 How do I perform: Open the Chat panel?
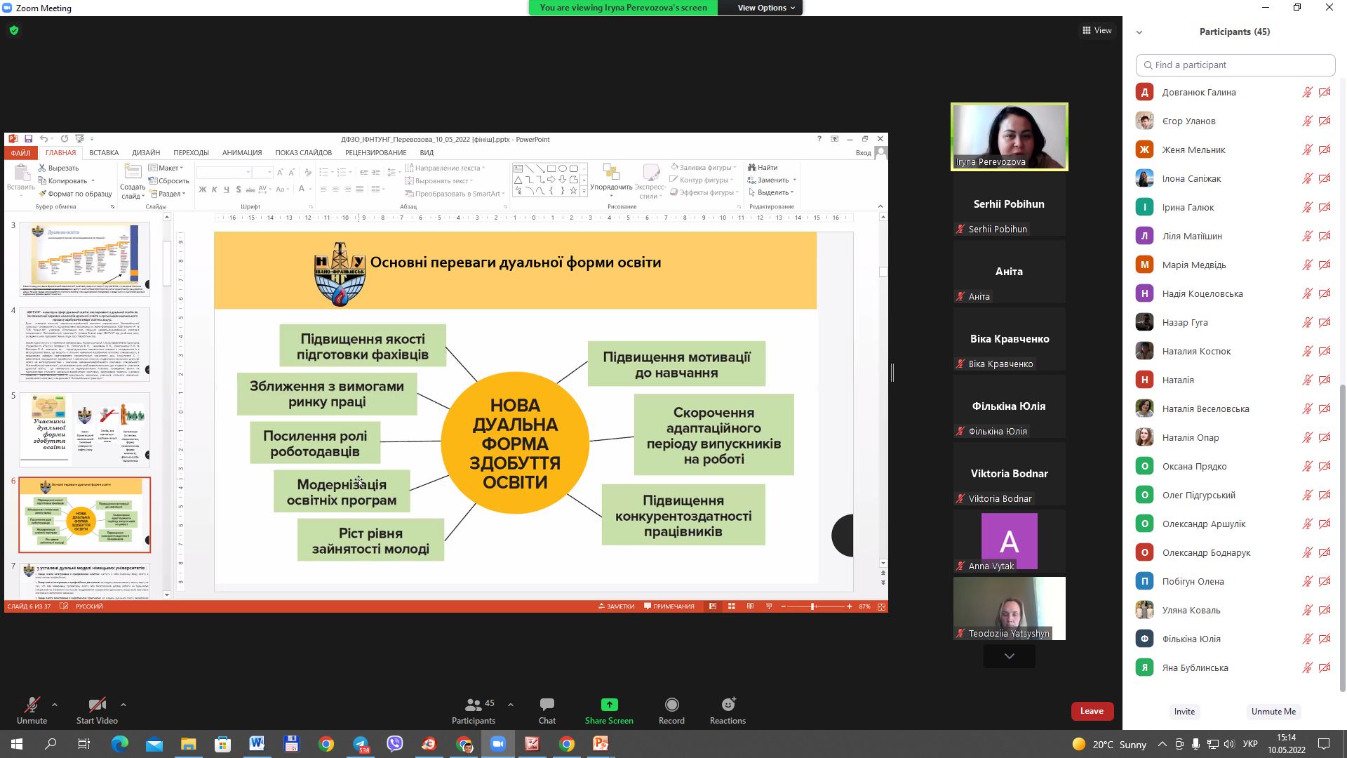pos(547,705)
